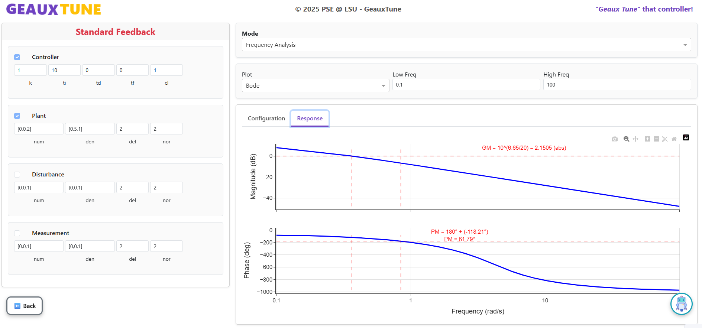Click the Measurement num input field
Viewport: 702px width, 328px height.
point(39,246)
